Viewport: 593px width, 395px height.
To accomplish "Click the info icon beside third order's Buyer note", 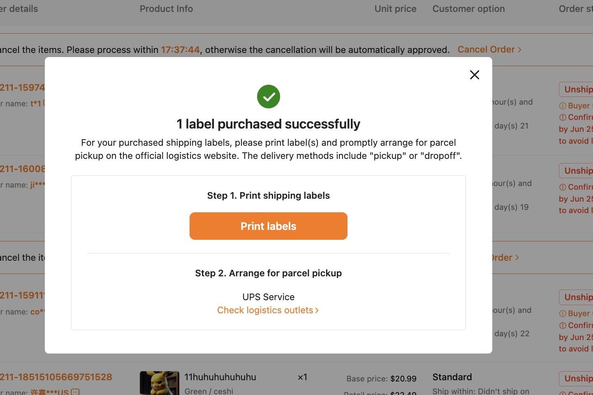I will 563,314.
